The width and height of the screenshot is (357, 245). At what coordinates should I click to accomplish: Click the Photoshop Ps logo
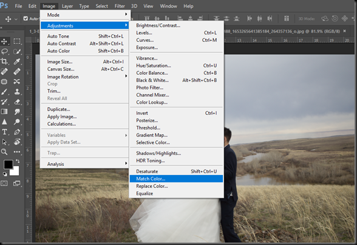(4, 5)
